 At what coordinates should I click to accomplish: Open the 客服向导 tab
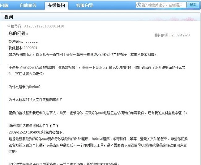pos(84,6)
